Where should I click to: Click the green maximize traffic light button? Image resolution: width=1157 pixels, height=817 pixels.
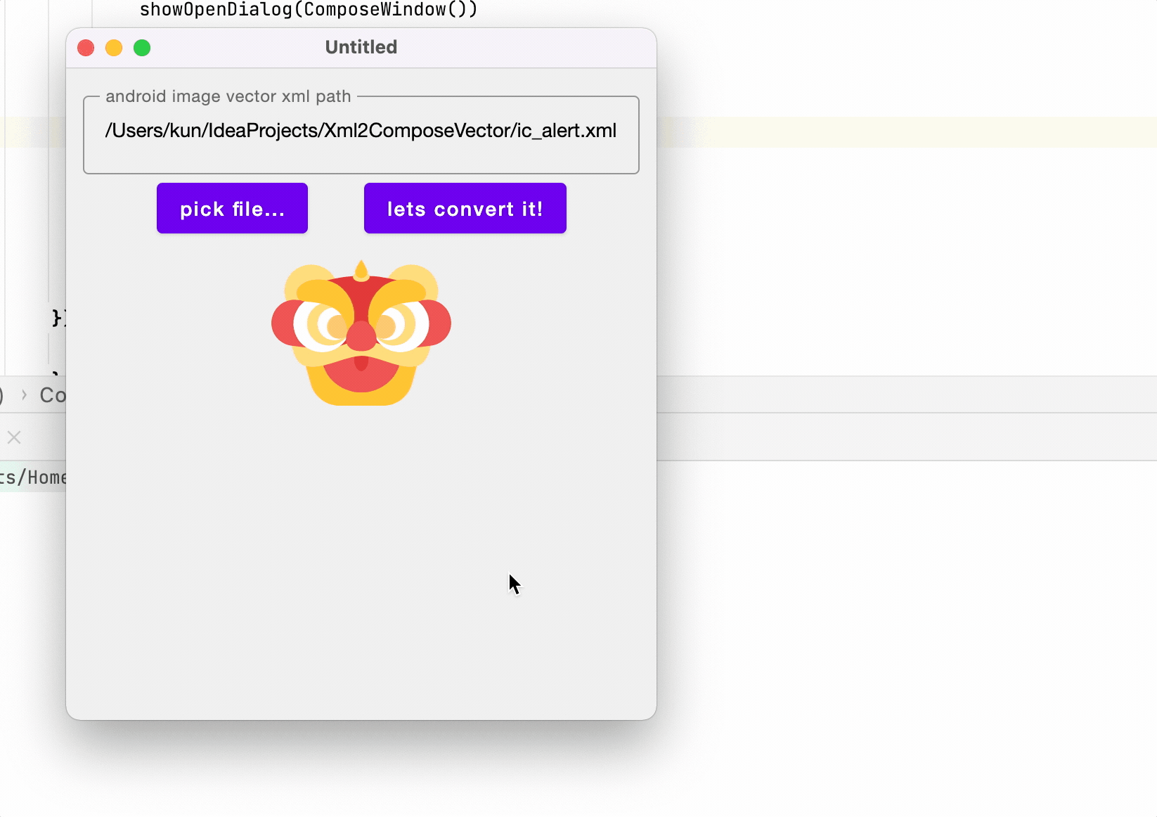pyautogui.click(x=142, y=48)
